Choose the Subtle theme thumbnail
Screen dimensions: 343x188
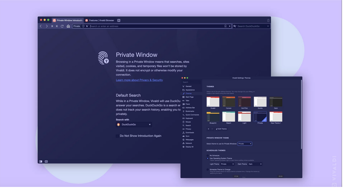coord(260,102)
